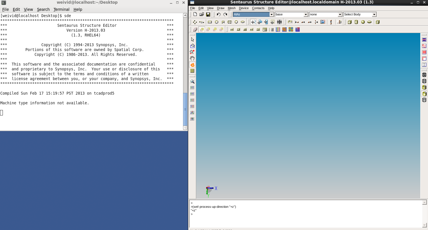Select the sphere 3D shape tool
Viewport: 428px width, 230px height.
pos(363,22)
